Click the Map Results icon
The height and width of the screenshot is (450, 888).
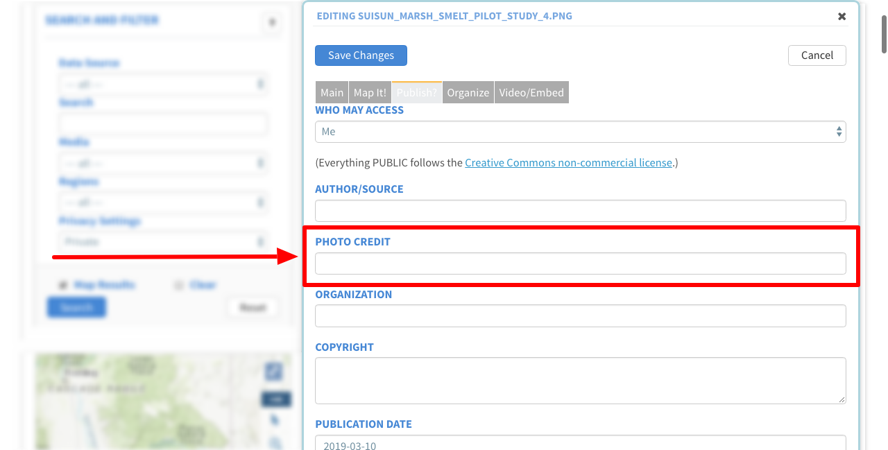coord(63,285)
